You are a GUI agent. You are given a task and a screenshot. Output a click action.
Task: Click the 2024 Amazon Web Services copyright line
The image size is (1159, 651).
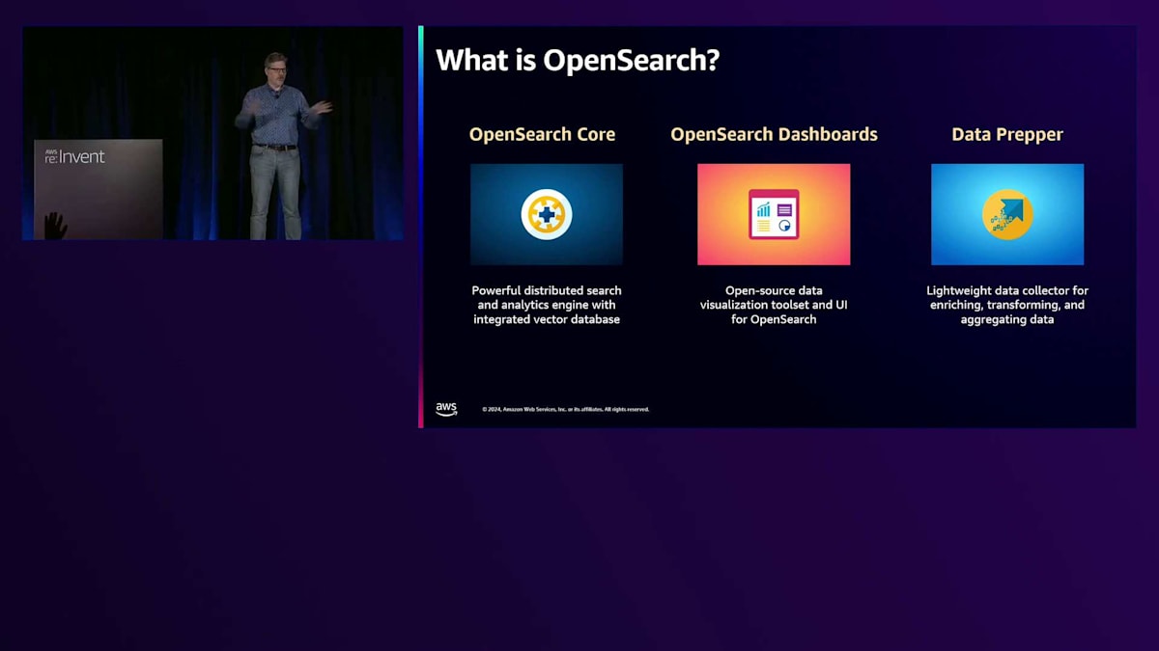pyautogui.click(x=566, y=409)
